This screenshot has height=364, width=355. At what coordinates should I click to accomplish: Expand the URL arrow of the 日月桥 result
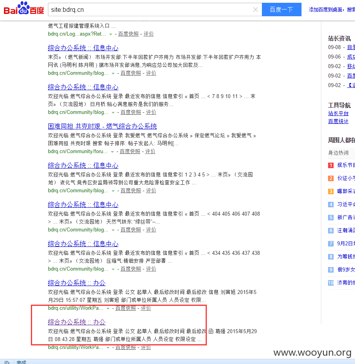pyautogui.click(x=113, y=113)
